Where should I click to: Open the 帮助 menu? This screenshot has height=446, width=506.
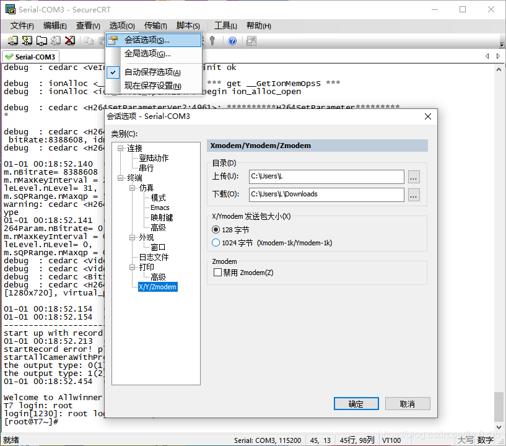pyautogui.click(x=259, y=26)
